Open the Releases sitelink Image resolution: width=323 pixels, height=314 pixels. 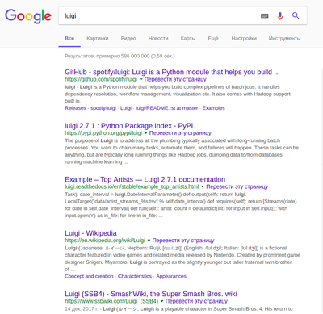pos(75,108)
